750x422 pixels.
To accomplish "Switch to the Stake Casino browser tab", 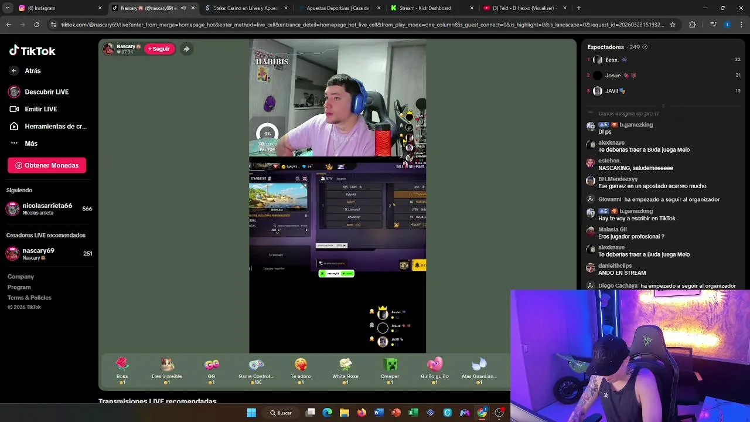I will [245, 8].
